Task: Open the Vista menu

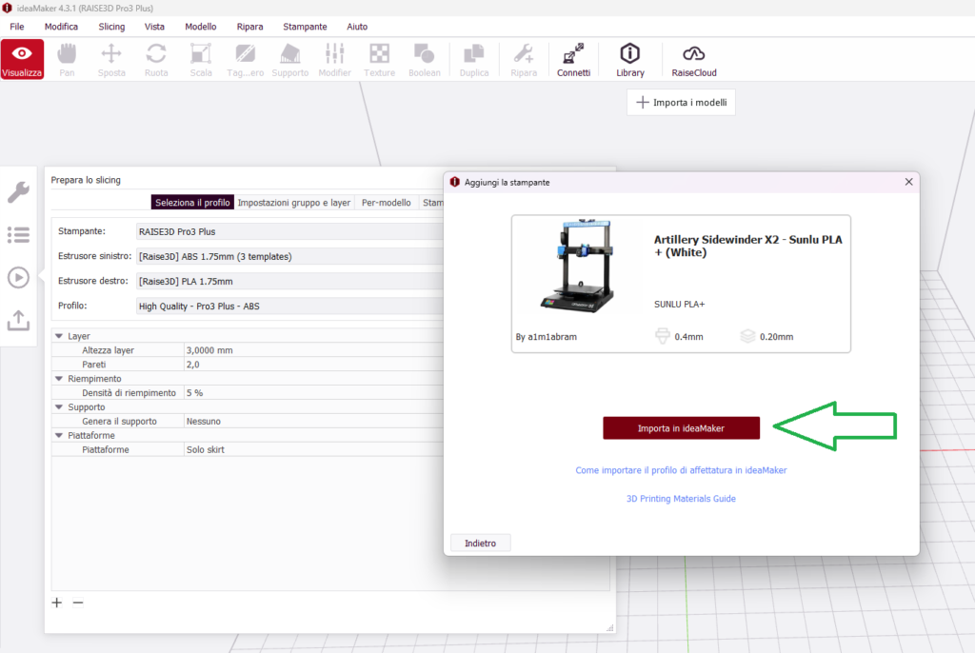Action: [x=154, y=27]
